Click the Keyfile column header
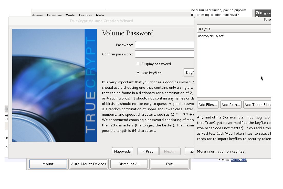This screenshot has height=189, width=283. pos(234,29)
